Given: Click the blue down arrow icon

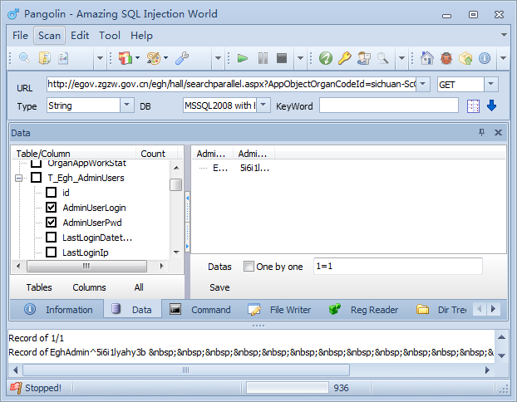Looking at the screenshot, I should 491,105.
